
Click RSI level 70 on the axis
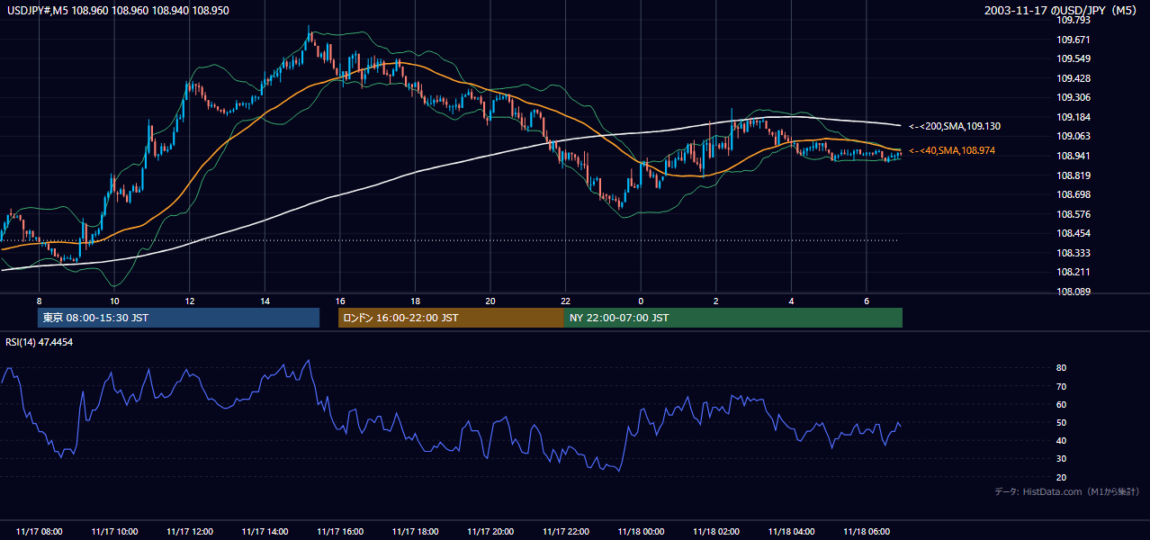tap(1062, 386)
